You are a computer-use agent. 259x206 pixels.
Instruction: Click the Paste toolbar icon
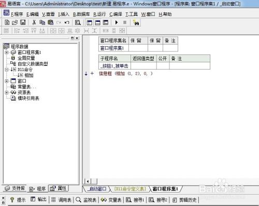50,22
